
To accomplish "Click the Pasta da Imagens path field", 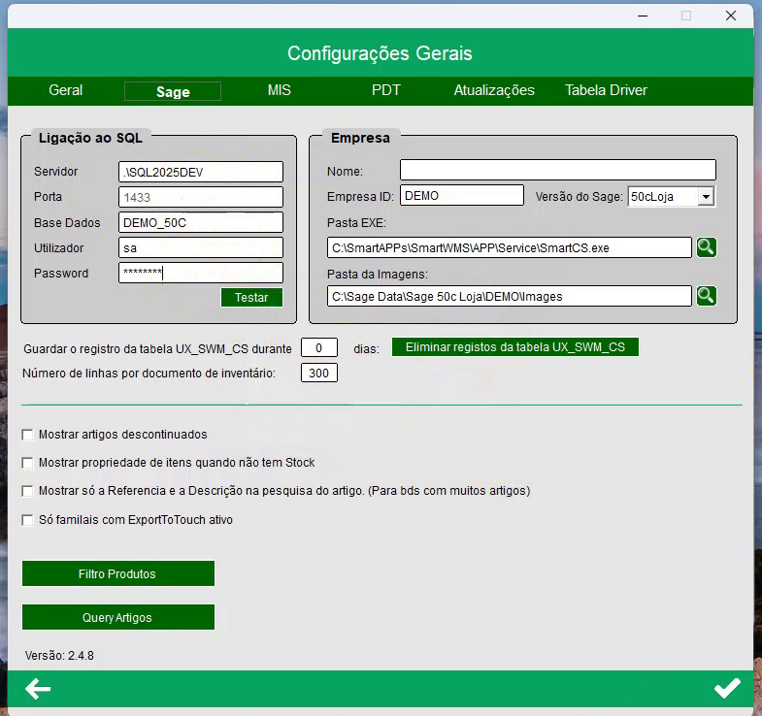I will [510, 296].
